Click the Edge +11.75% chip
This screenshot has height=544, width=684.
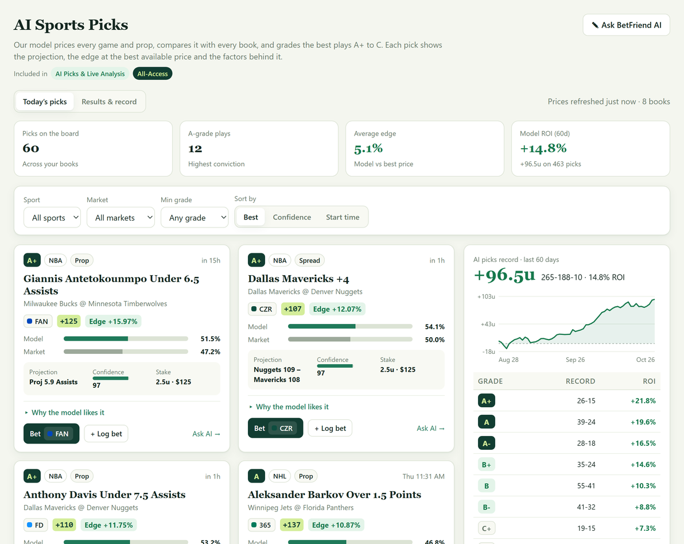click(108, 525)
